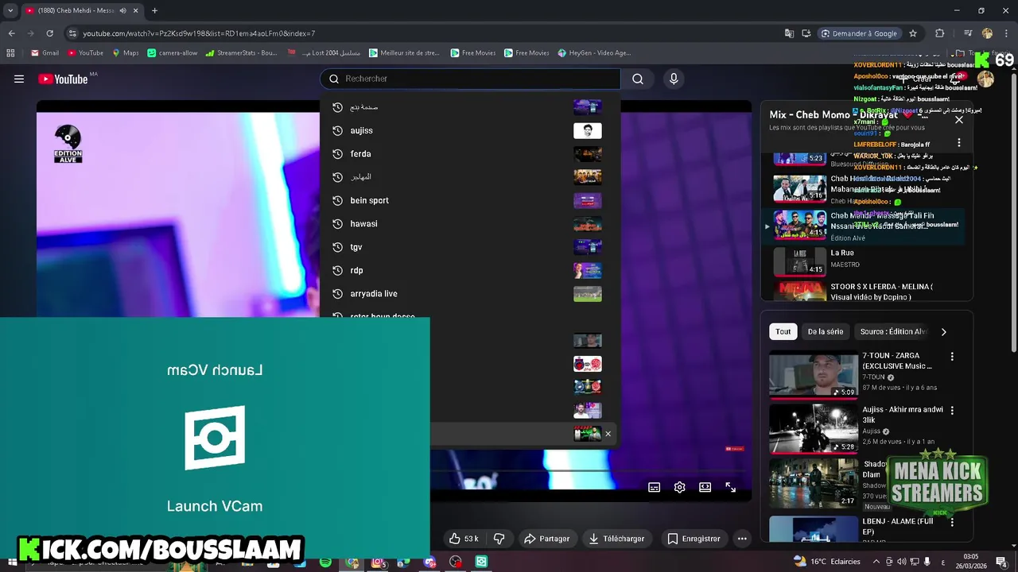Open the YouTube guide hamburger menu
Screen dimensions: 1018x572
(x=19, y=79)
